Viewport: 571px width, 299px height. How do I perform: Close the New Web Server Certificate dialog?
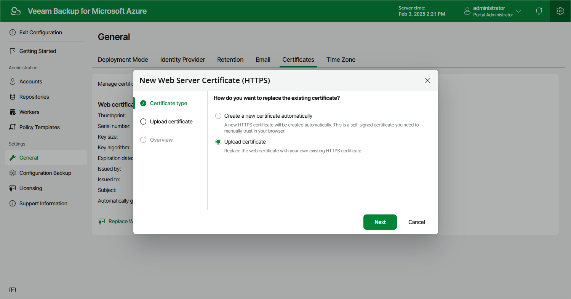click(x=427, y=80)
